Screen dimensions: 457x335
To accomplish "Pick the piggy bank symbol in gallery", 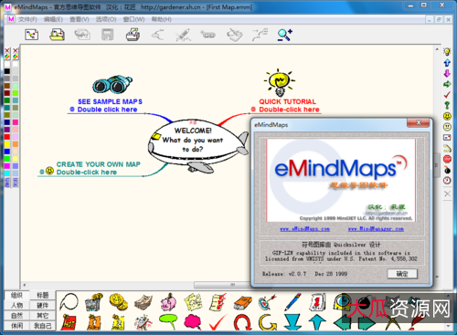I will click(x=168, y=302).
